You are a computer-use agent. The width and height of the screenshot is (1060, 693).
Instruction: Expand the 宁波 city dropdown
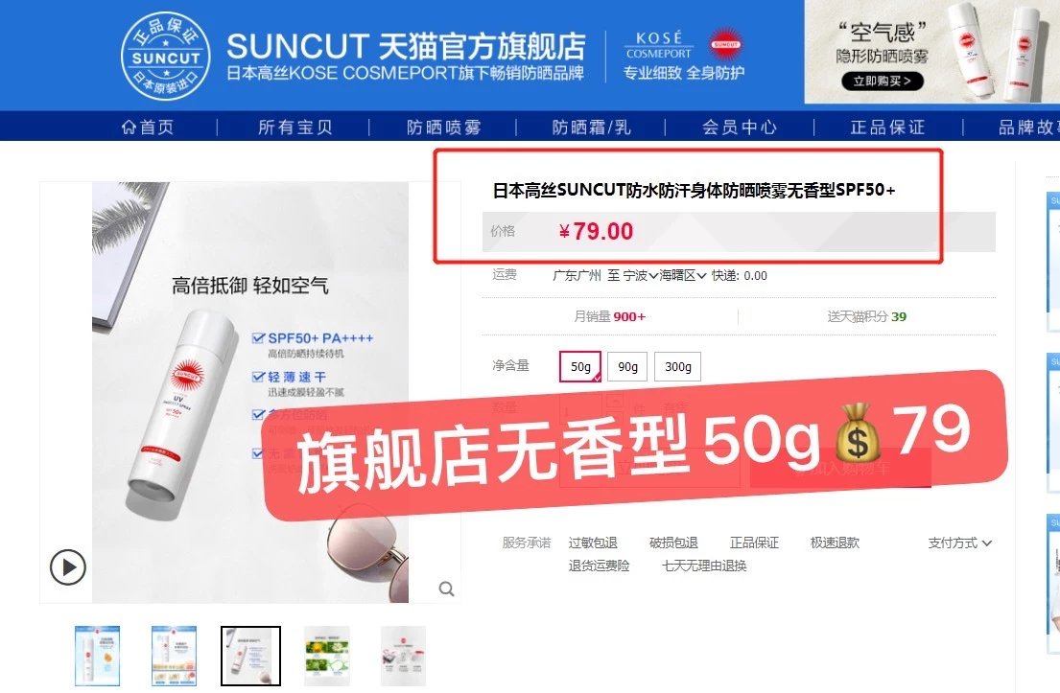point(640,276)
